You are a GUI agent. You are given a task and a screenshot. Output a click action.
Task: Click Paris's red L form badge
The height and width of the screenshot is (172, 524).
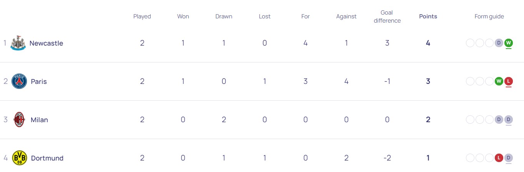click(x=509, y=81)
